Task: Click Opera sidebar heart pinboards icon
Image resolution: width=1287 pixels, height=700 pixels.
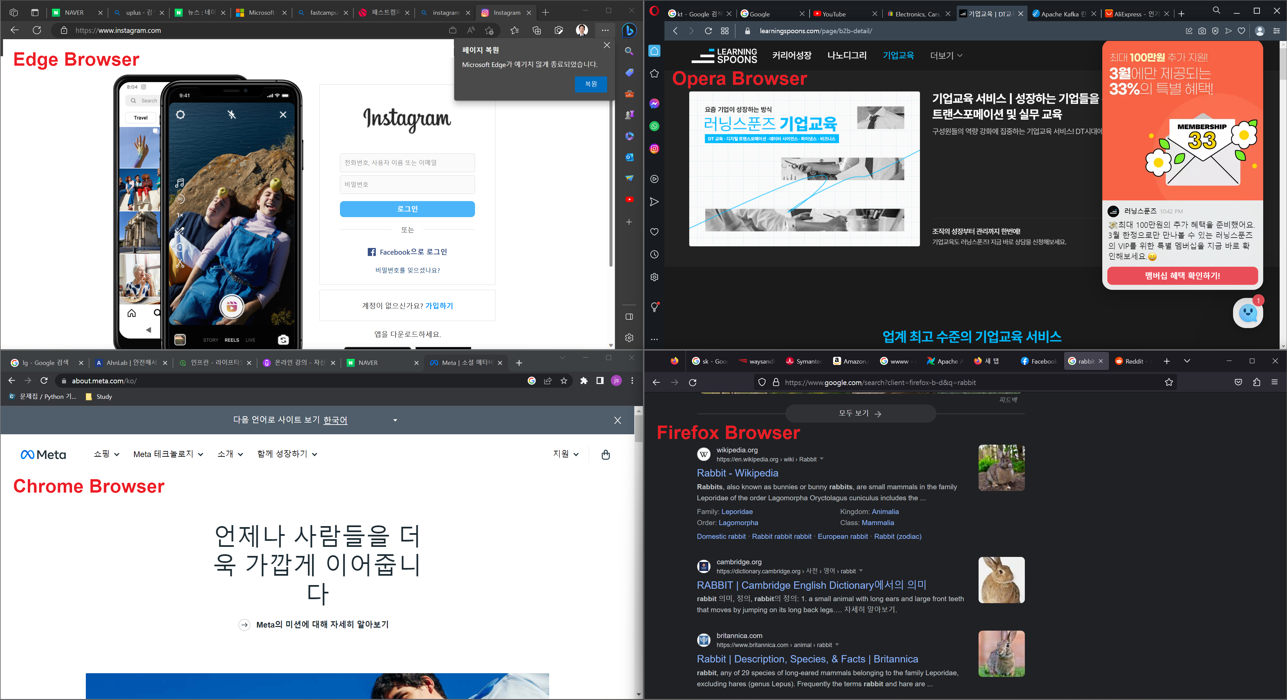Action: tap(654, 232)
